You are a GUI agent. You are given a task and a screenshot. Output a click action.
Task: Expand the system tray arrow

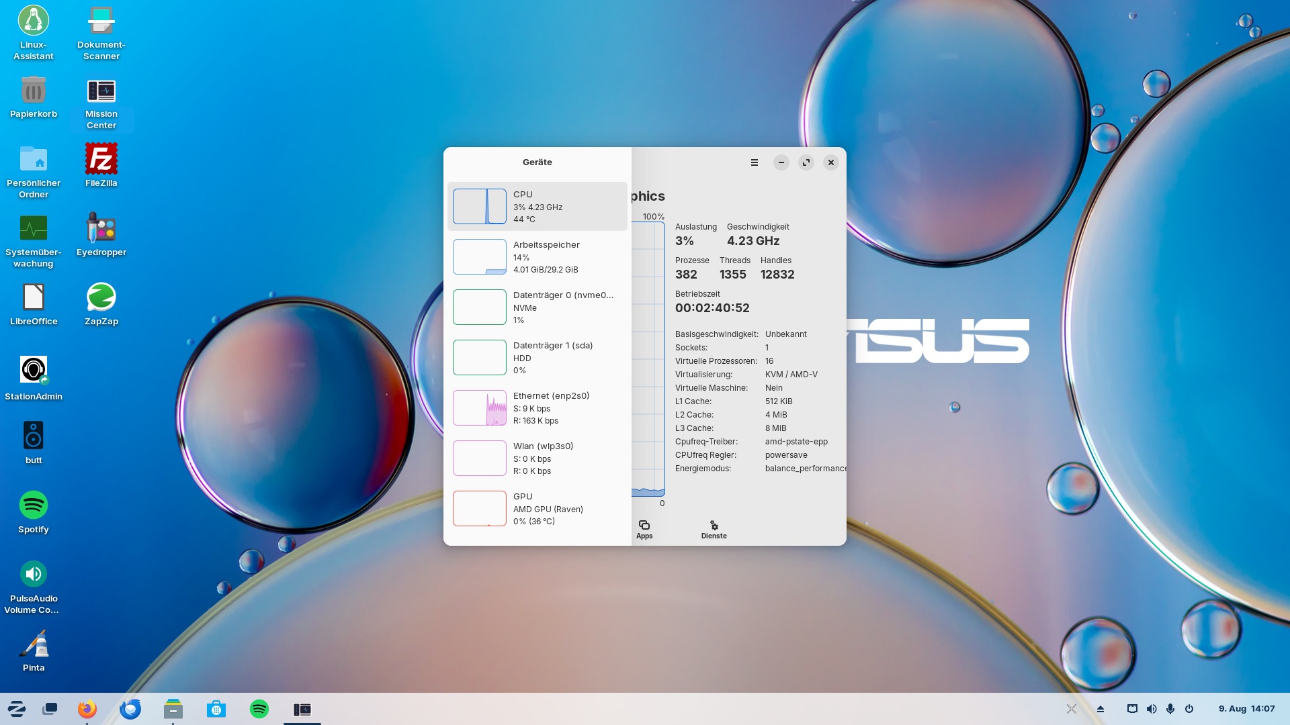point(1101,709)
